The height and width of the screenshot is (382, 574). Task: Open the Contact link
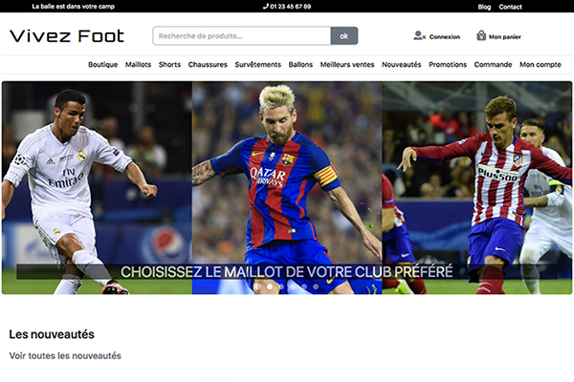(511, 6)
